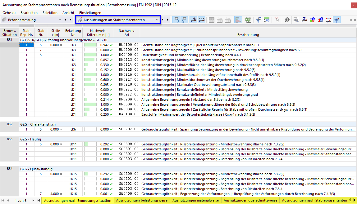The height and width of the screenshot is (204, 357).
Task: Click the member I-beam result icon
Action: pos(304,20)
